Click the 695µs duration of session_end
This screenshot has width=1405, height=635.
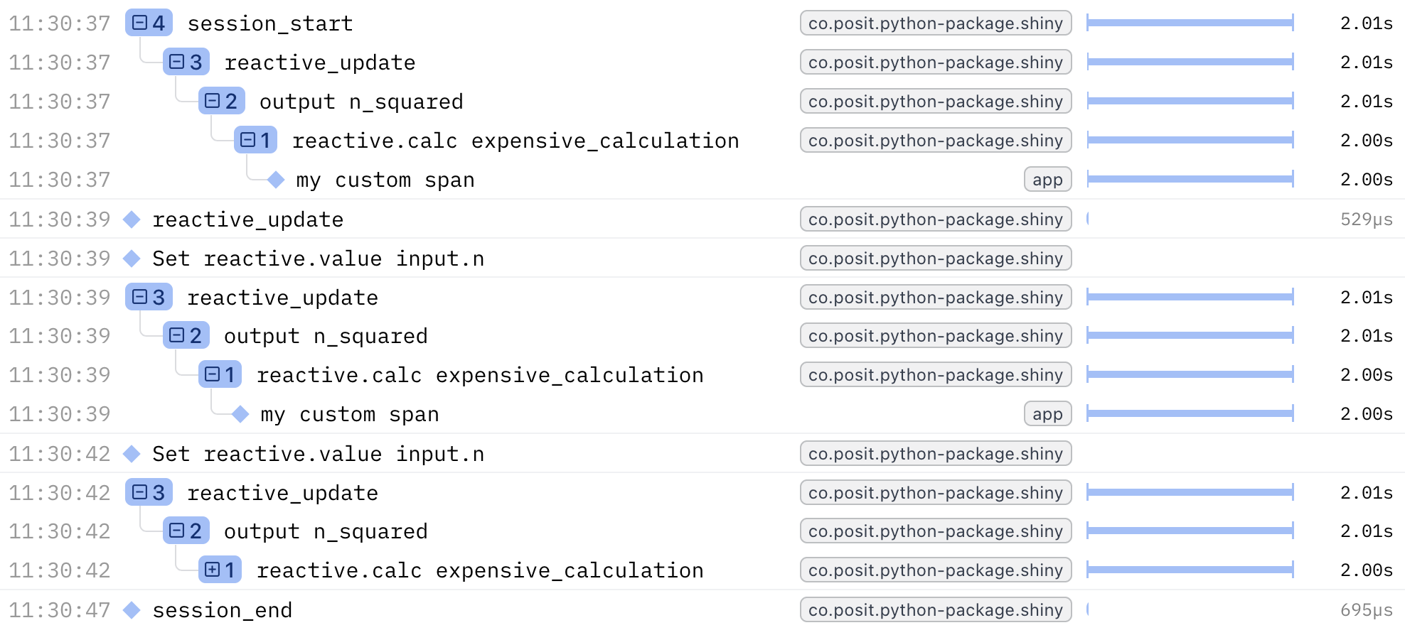click(1366, 610)
